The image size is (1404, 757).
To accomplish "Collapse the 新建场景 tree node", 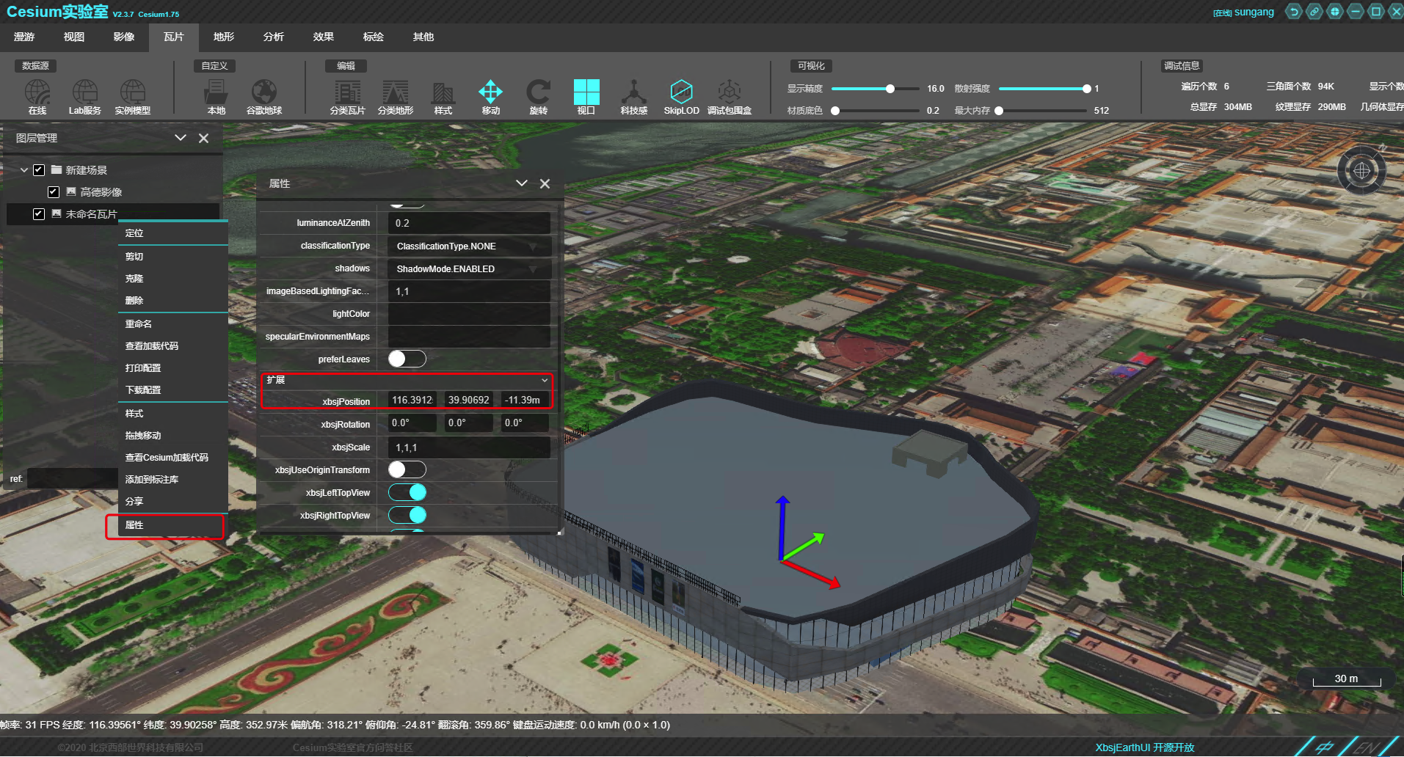I will coord(24,170).
